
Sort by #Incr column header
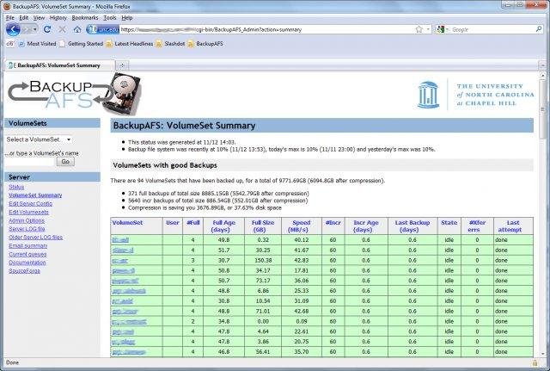coord(333,223)
